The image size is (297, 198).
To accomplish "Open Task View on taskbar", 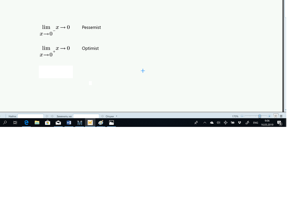I will coord(15,122).
